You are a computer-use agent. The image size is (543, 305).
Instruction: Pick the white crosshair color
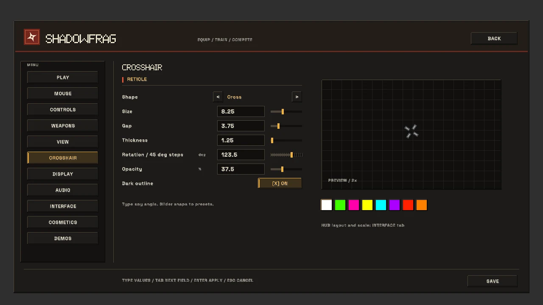(327, 205)
